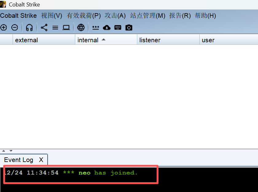Open the 视图(V) menu
Screen dimensions: 258x192
click(x=52, y=16)
